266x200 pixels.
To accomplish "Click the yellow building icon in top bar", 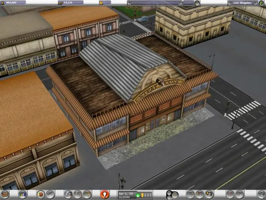I will click(102, 3).
